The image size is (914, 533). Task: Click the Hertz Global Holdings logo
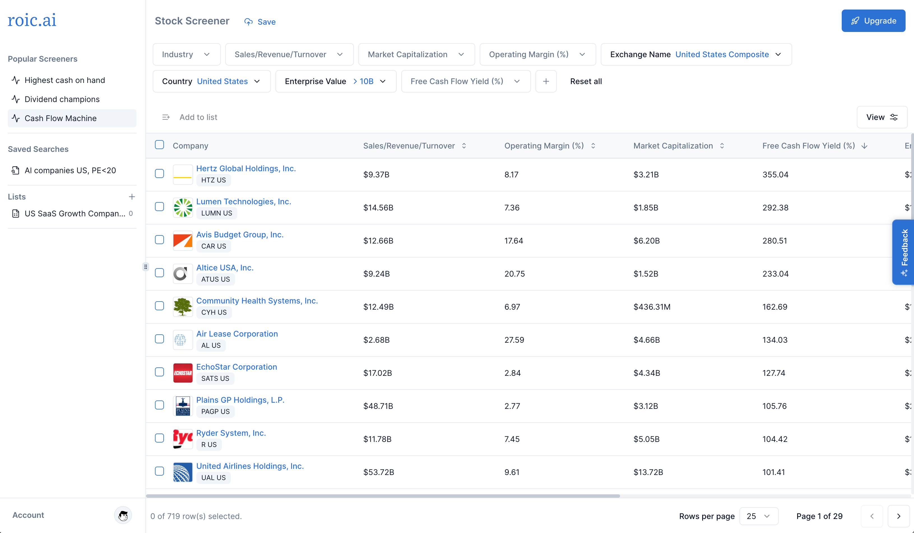183,175
